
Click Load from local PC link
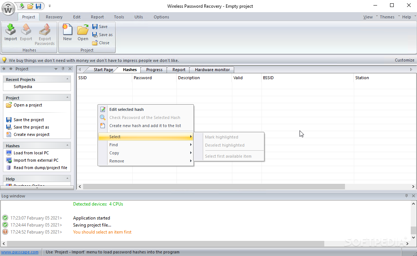(x=31, y=153)
